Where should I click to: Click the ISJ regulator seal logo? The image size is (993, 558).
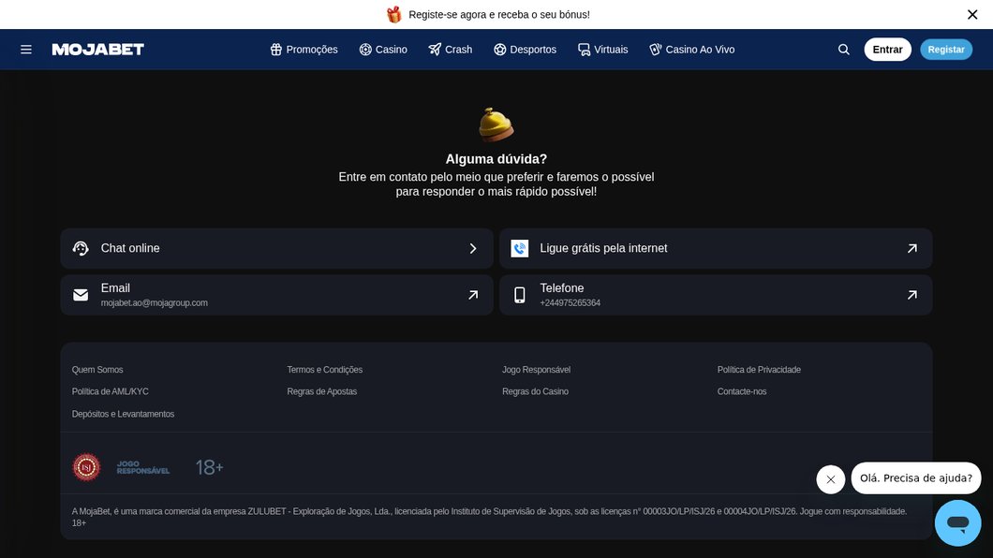[86, 467]
